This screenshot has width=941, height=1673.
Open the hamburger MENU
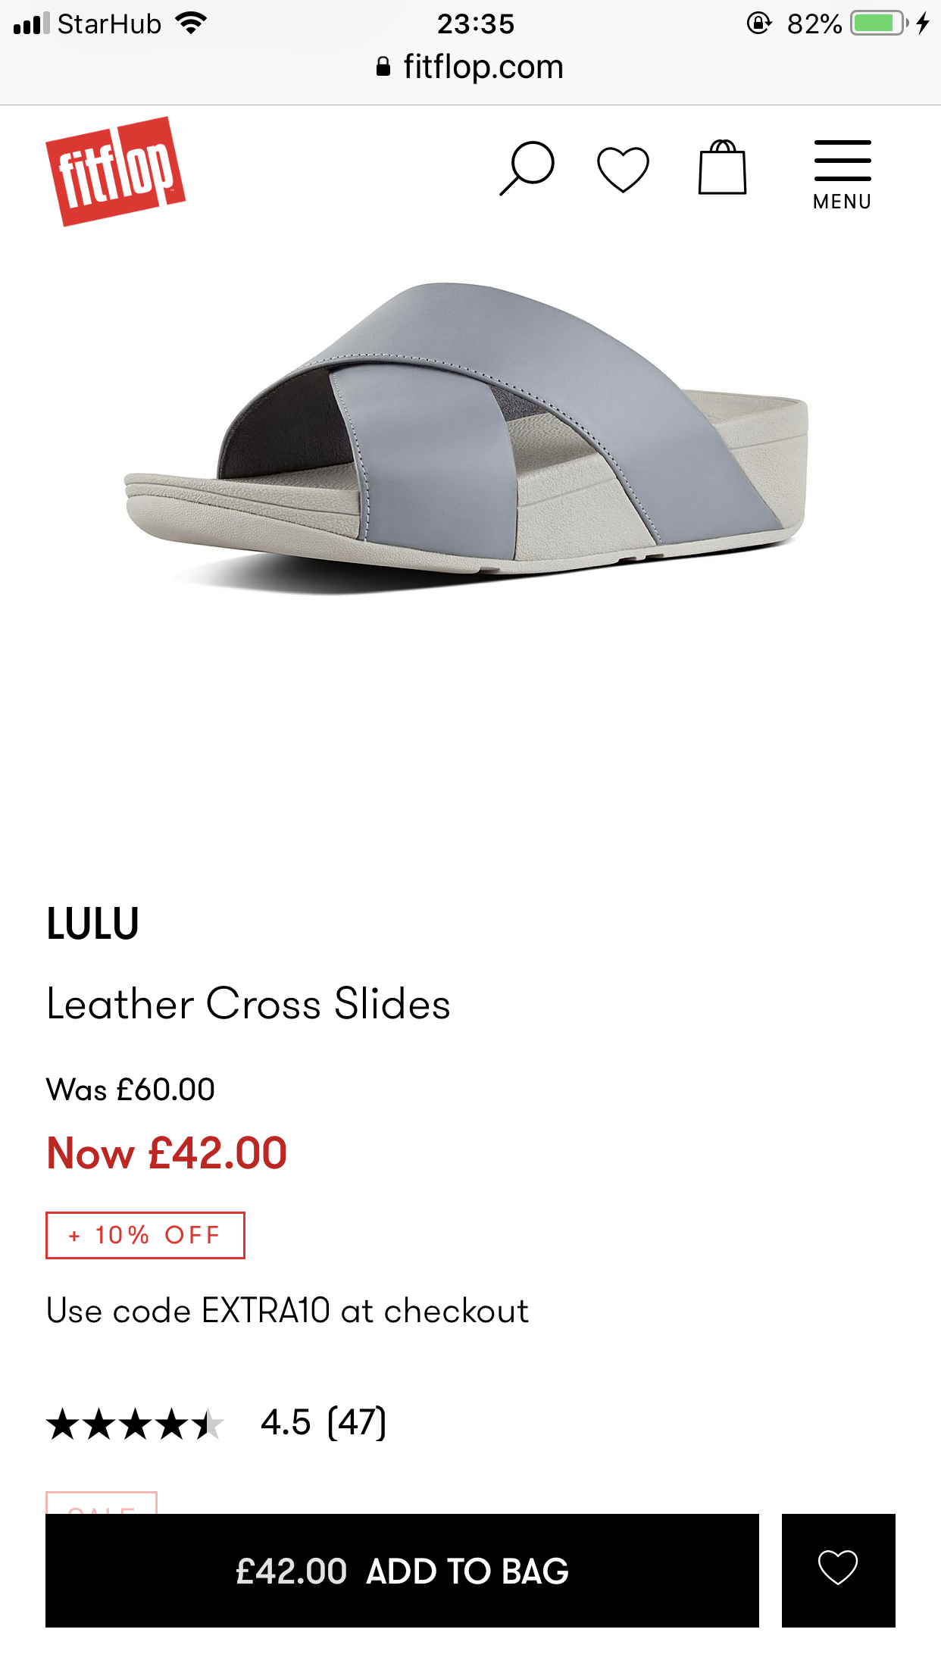[x=843, y=175]
